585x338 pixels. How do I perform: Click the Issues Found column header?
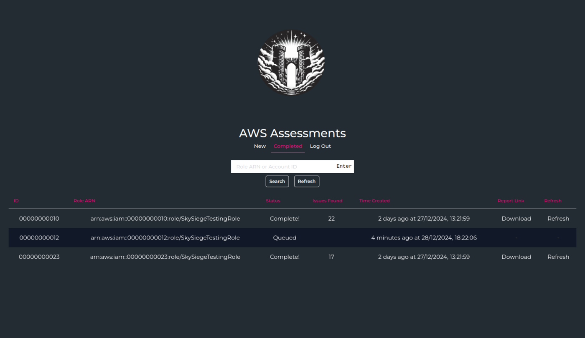pyautogui.click(x=327, y=201)
